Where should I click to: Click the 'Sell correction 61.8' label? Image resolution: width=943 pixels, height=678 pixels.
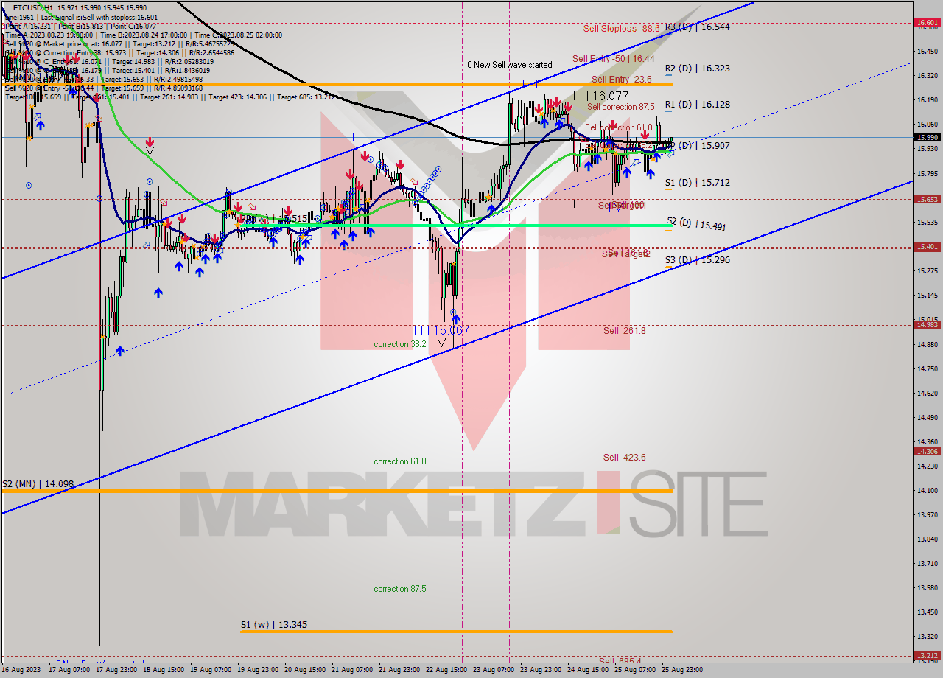pos(619,127)
